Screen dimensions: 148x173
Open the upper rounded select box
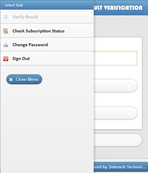115,85
